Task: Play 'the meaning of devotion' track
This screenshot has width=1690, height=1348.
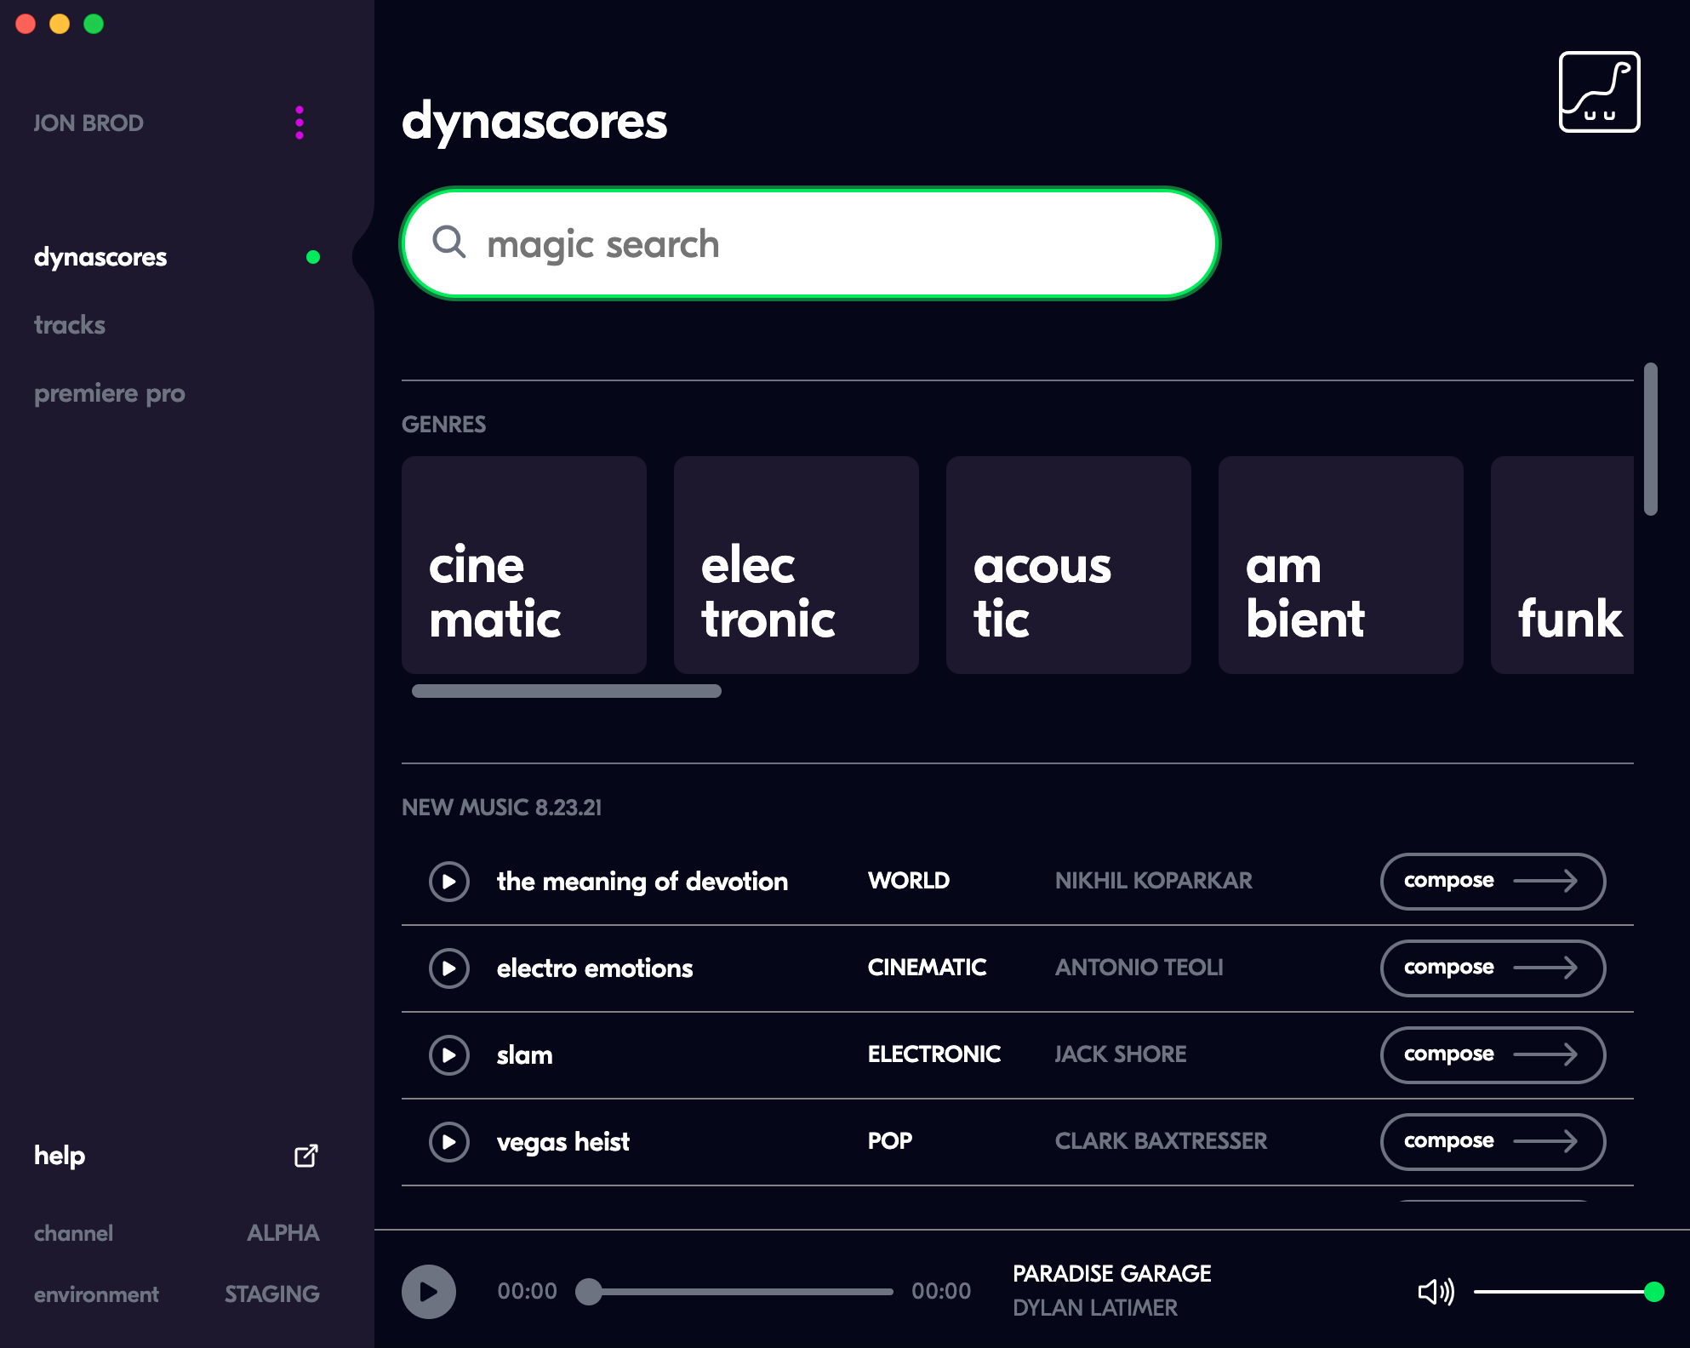Action: click(x=448, y=881)
